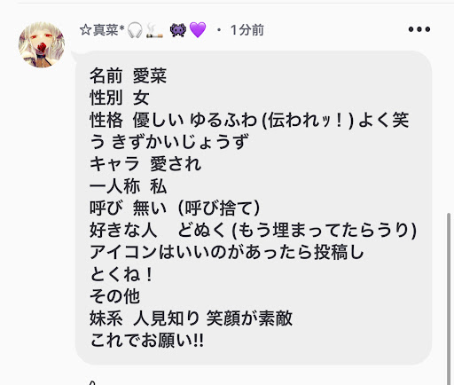Click the cigarette emoji in username
The height and width of the screenshot is (385, 454).
(154, 31)
